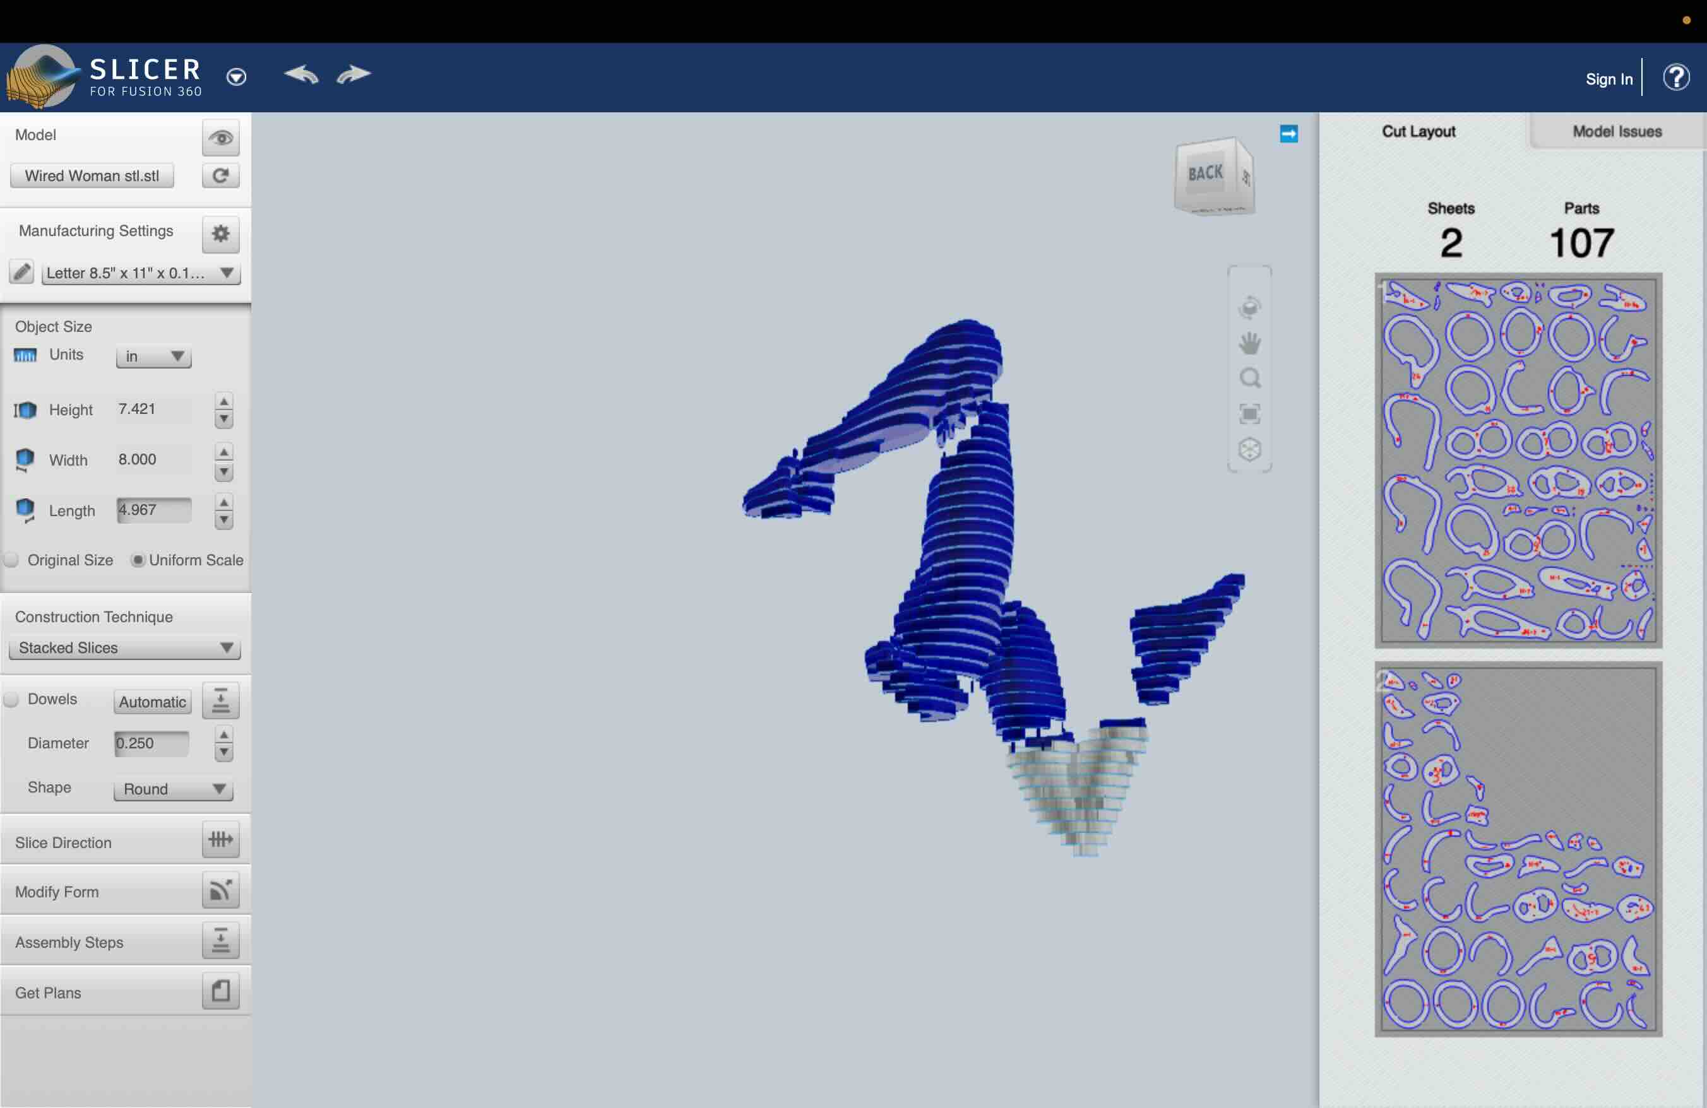This screenshot has height=1108, width=1707.
Task: Open Manufacturing Settings gear icon
Action: click(x=220, y=233)
